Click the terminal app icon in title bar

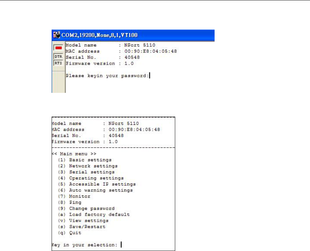point(56,35)
